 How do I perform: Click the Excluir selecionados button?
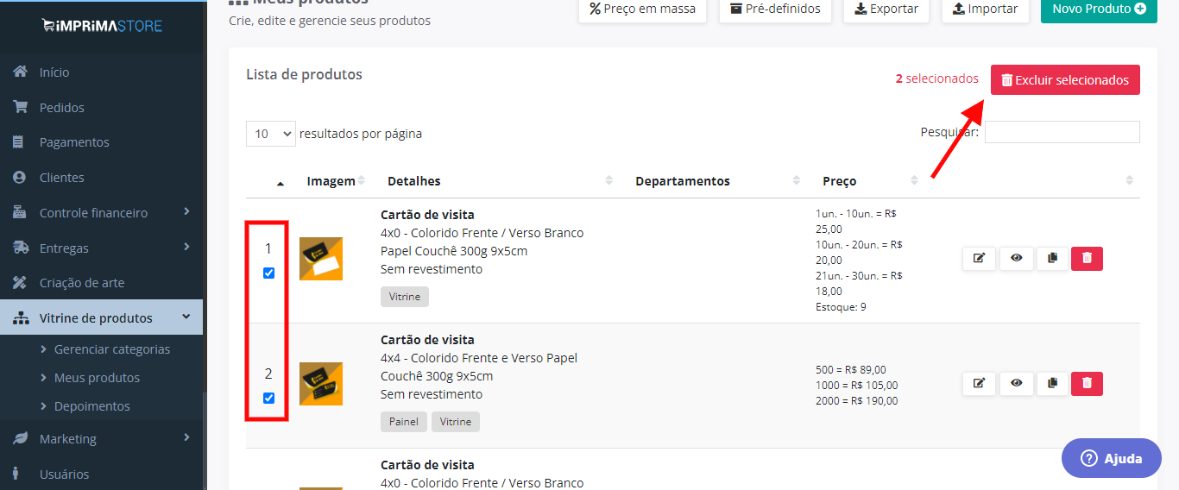tap(1065, 79)
